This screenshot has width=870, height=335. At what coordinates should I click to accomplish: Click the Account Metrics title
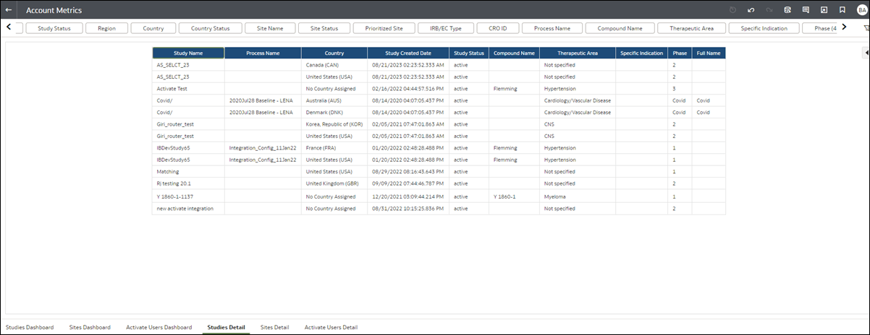tap(54, 10)
